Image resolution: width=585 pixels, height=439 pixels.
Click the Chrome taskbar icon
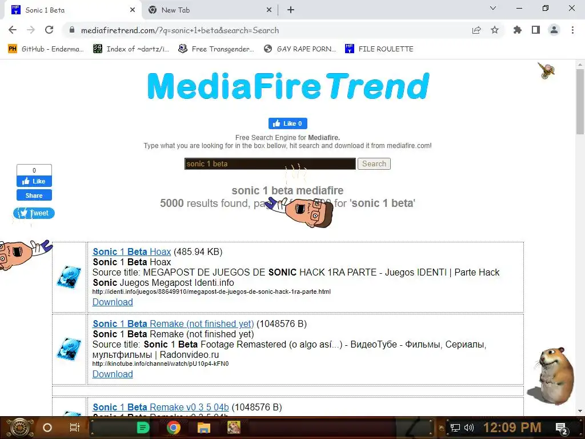pyautogui.click(x=174, y=428)
